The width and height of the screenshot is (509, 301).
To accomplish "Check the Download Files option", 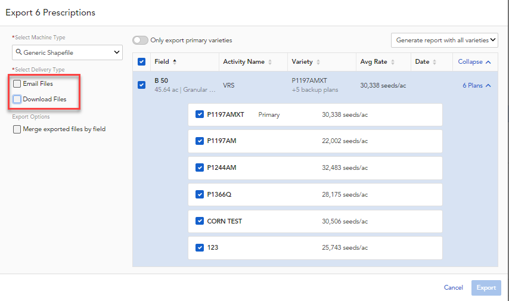I will coord(17,100).
